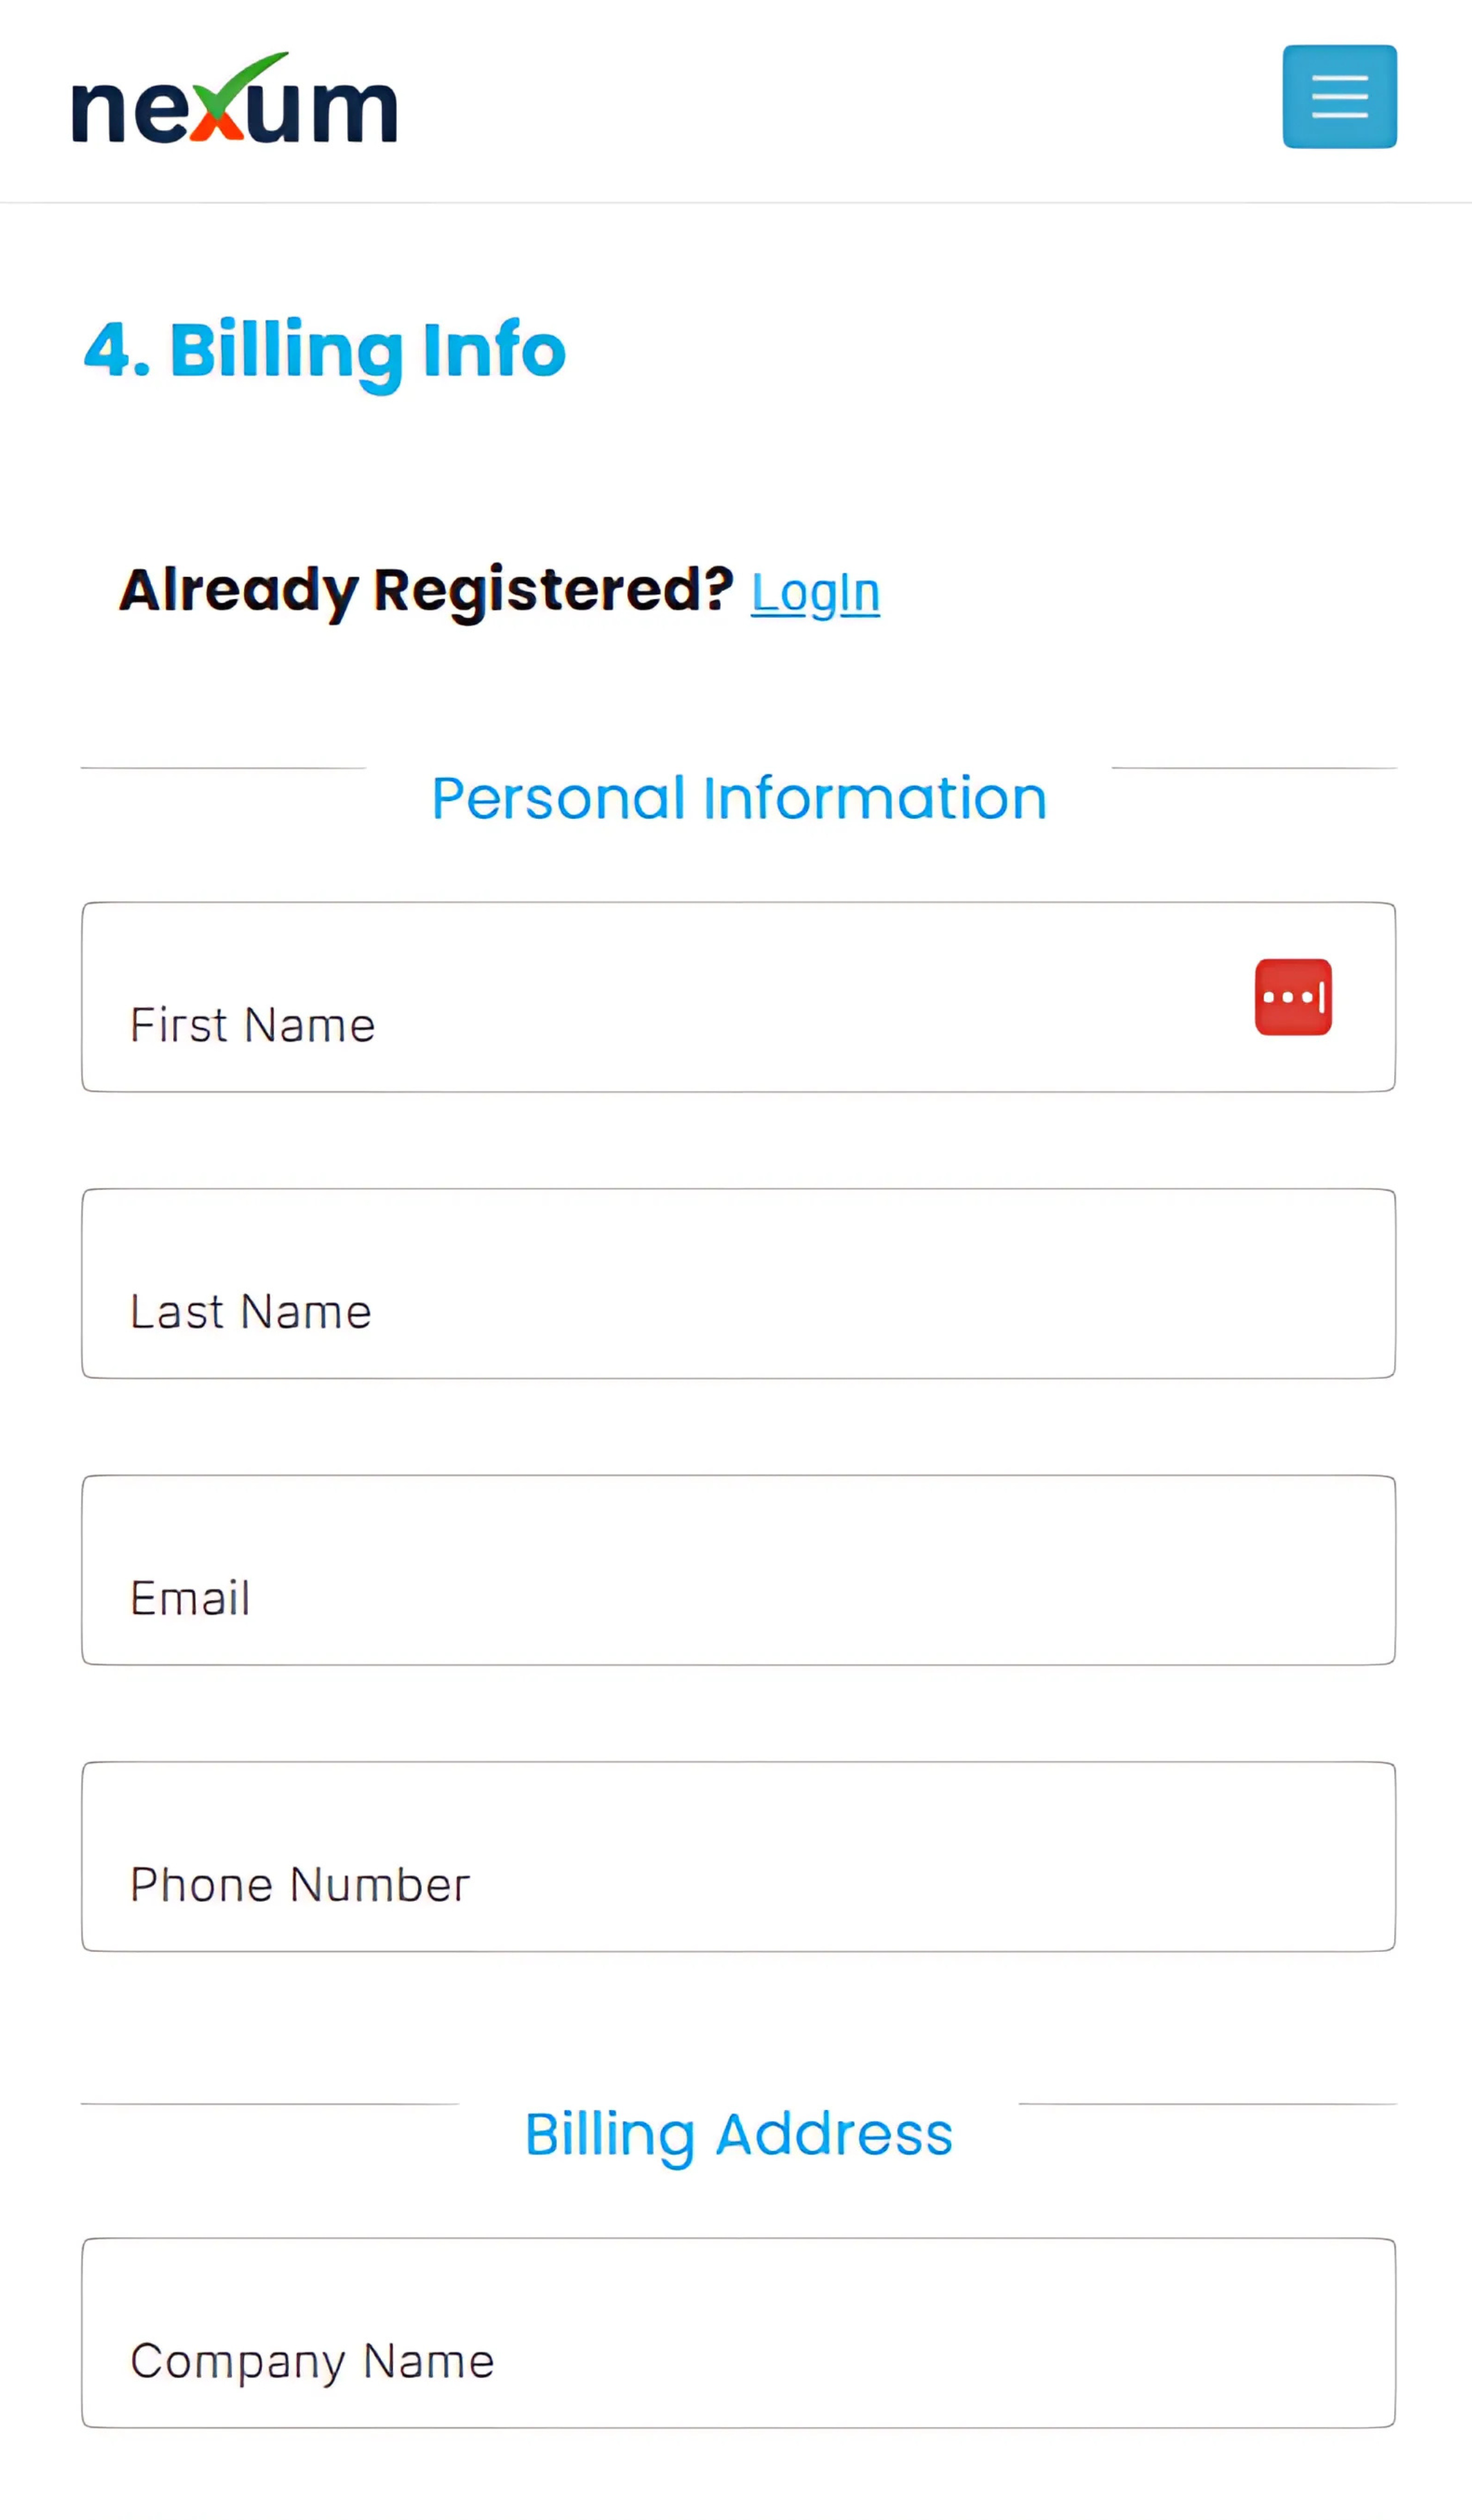Screen dimensions: 1472x2520
Task: Focus the Last Name input field
Action: (738, 1283)
